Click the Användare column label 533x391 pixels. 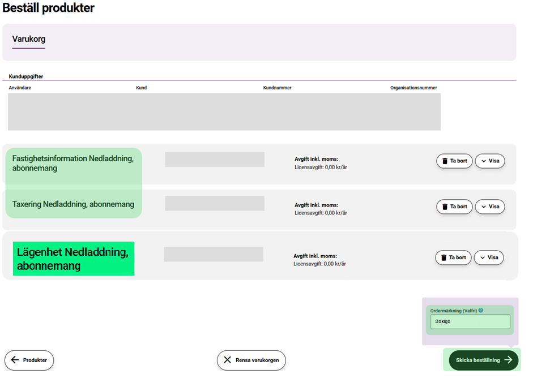click(20, 88)
